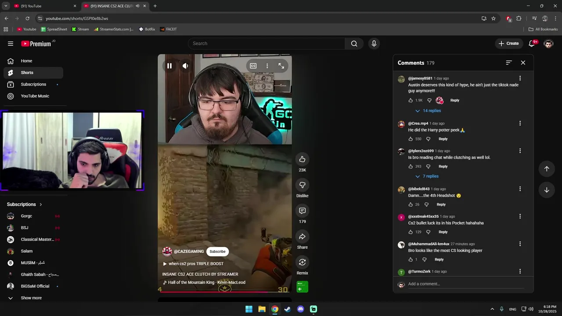Viewport: 562px width, 316px height.
Task: Like the Short with 23K likes
Action: point(302,159)
